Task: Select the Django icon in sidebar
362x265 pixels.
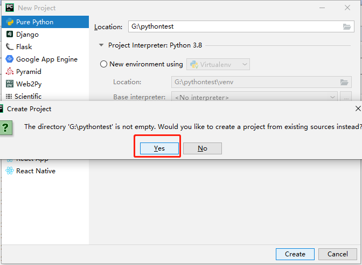Action: point(10,35)
